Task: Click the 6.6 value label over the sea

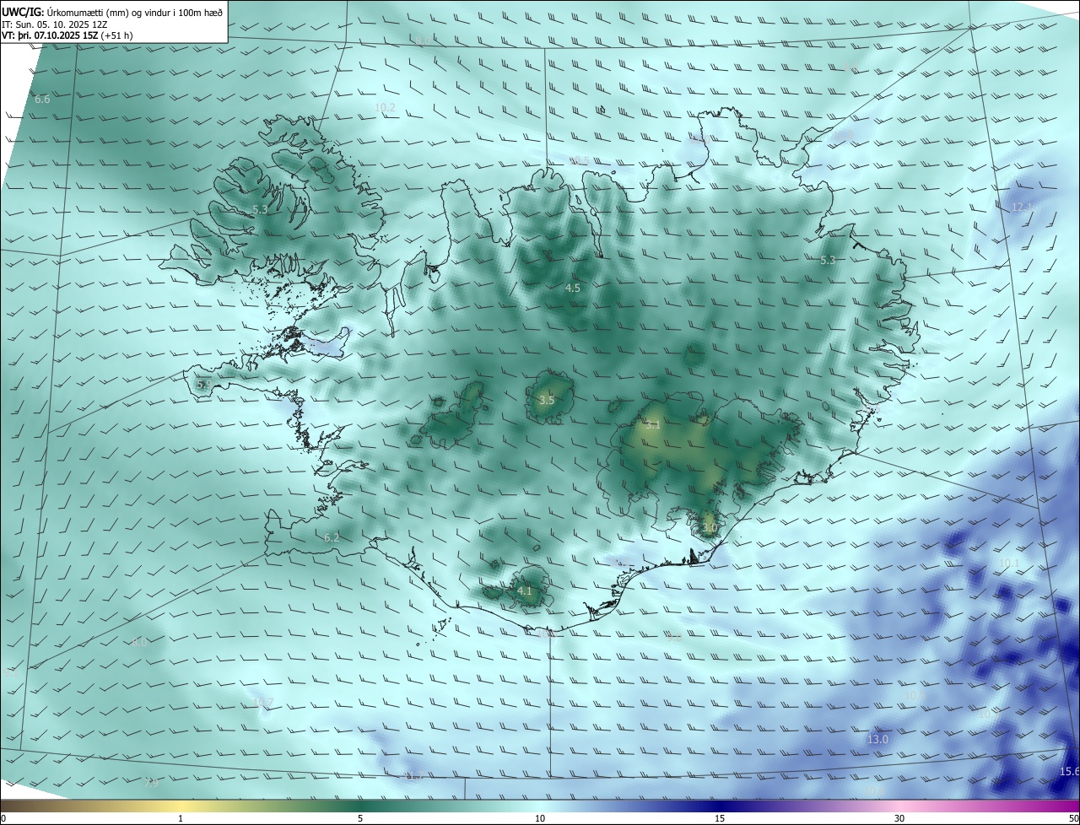Action: [x=42, y=100]
